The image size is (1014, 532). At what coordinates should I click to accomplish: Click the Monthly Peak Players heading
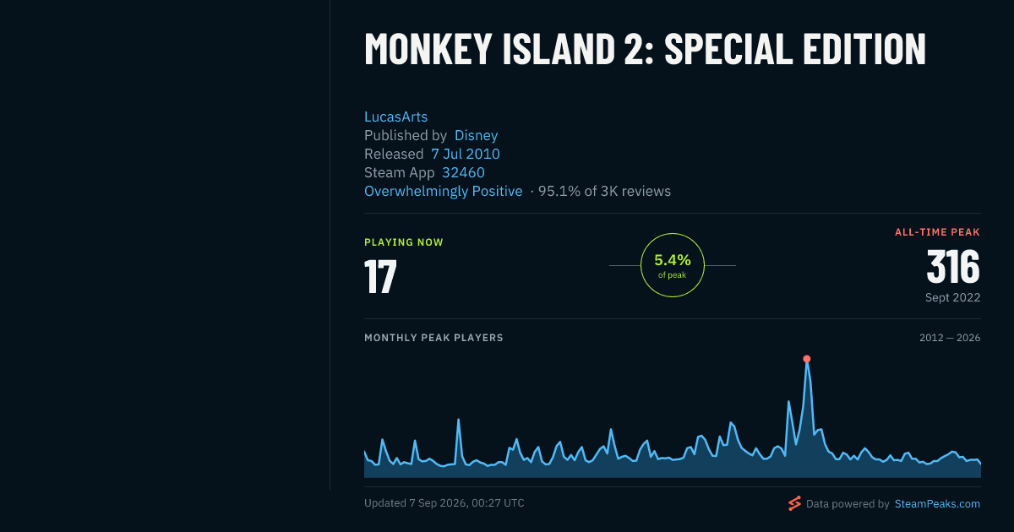(433, 338)
